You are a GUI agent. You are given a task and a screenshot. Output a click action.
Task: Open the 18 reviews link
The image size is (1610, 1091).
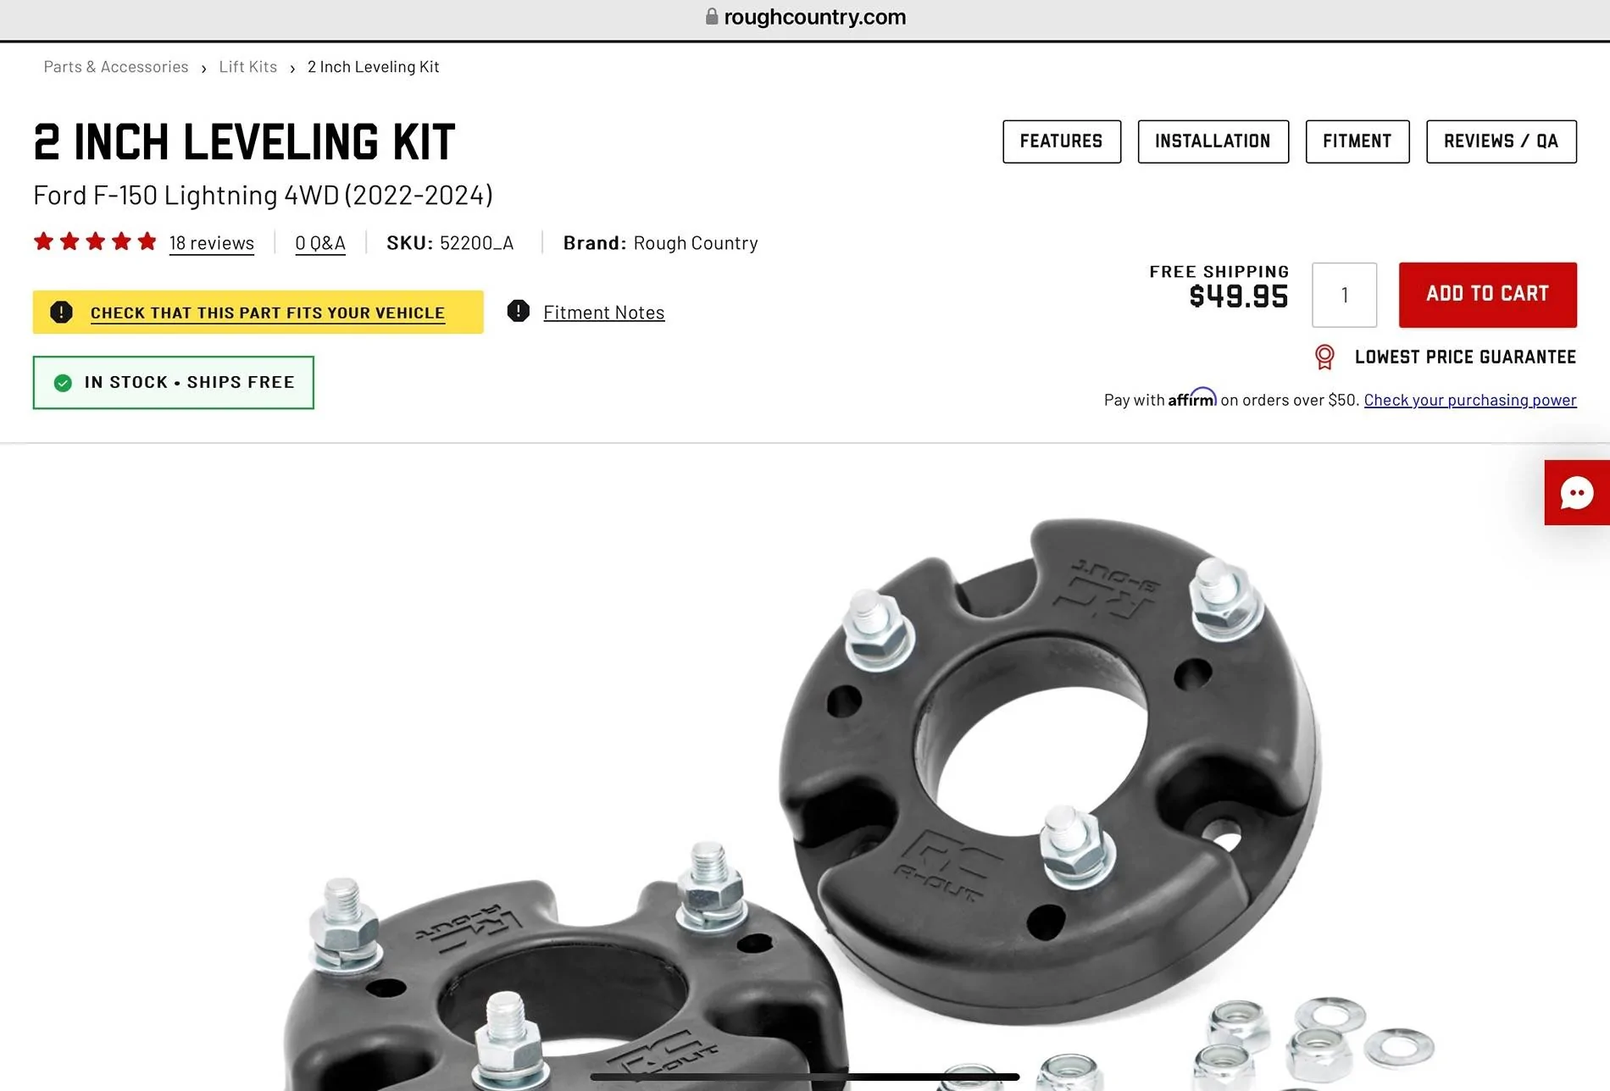point(212,243)
